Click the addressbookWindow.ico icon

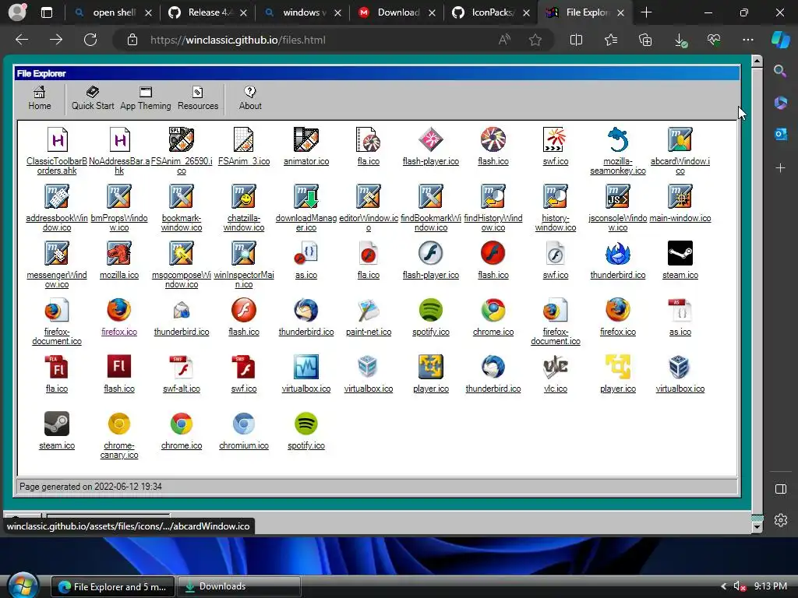[x=57, y=196]
